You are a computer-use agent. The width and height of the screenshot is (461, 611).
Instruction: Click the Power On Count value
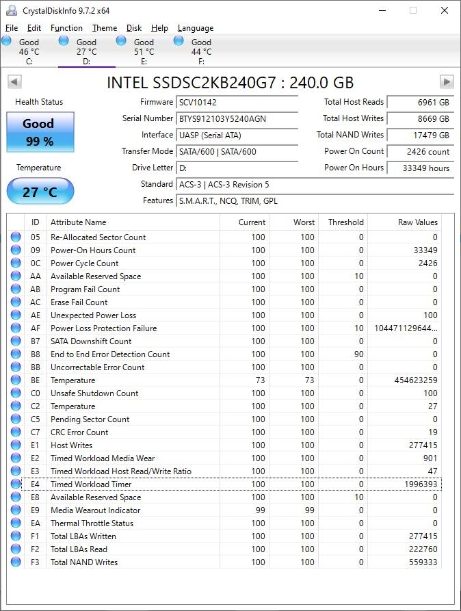pyautogui.click(x=421, y=151)
